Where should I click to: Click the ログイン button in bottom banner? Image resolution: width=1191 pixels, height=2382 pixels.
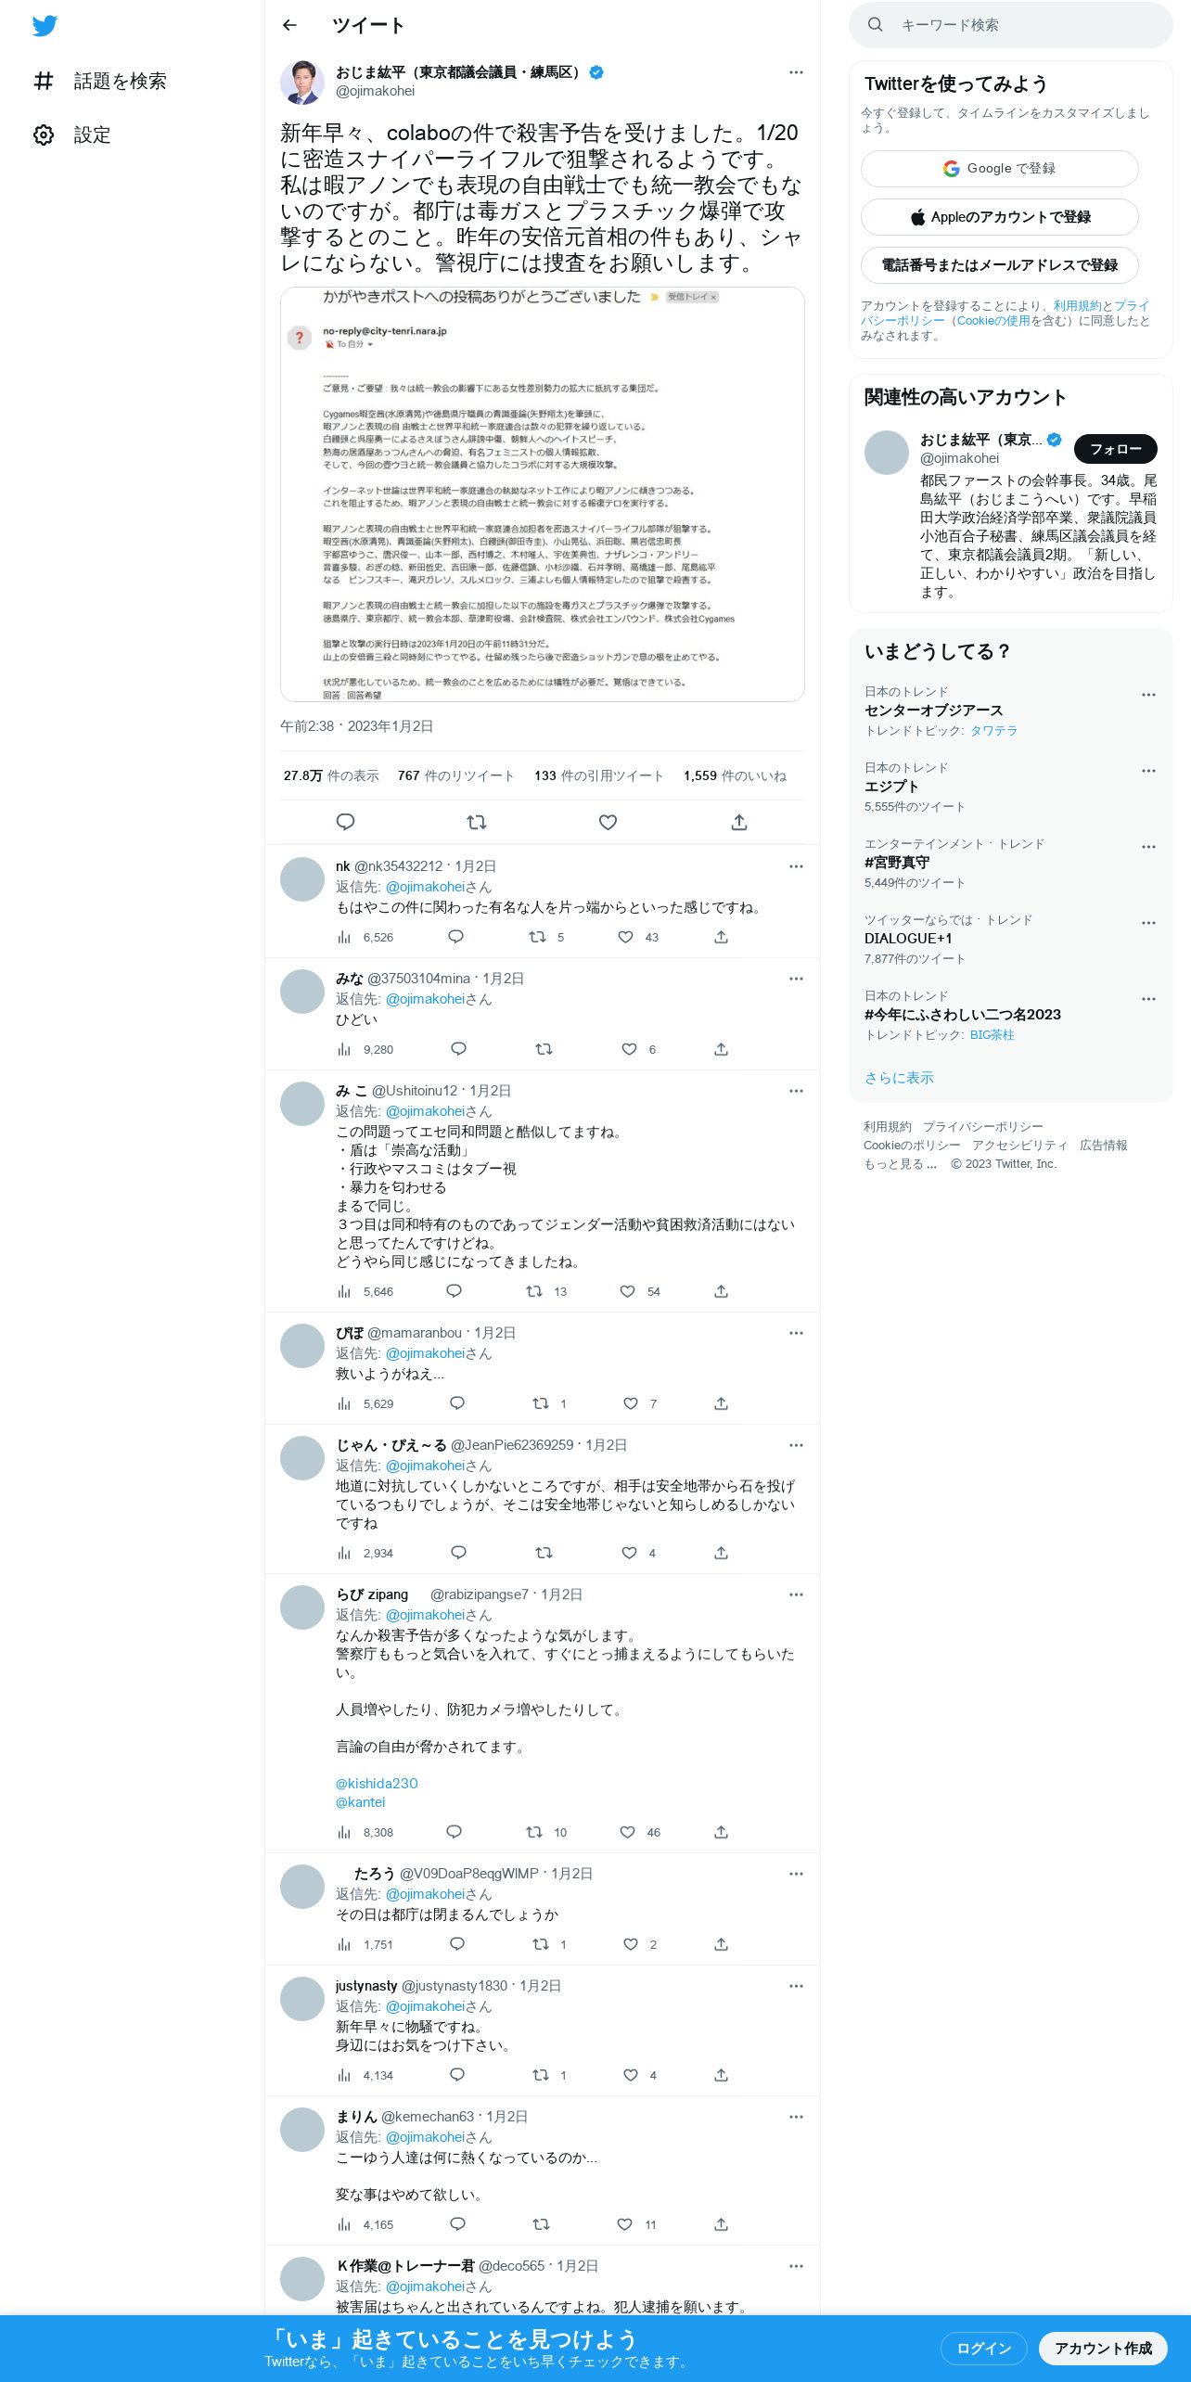[984, 2349]
